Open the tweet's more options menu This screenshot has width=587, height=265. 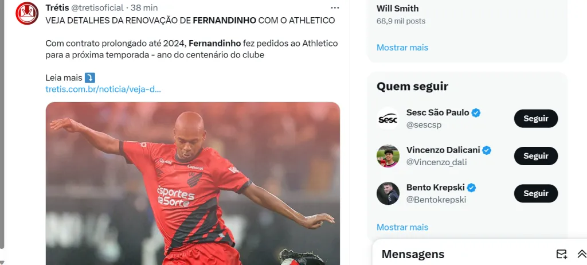click(x=335, y=8)
